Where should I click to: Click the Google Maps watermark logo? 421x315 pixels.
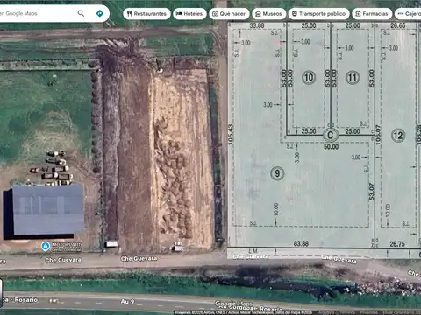click(x=233, y=304)
